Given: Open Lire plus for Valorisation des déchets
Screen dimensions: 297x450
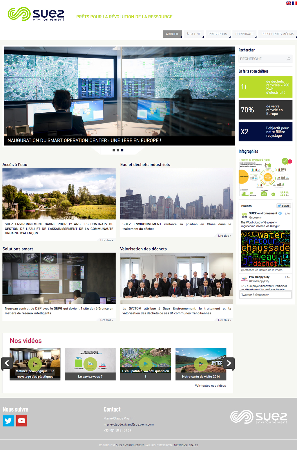Looking at the screenshot, I should 224,320.
